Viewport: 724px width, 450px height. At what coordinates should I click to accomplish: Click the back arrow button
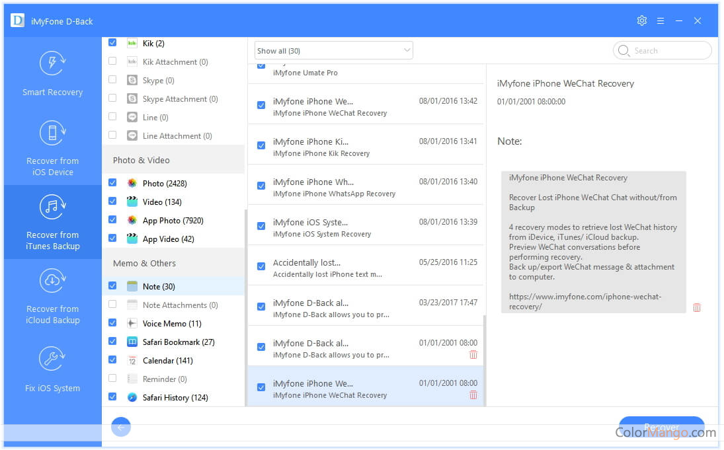tap(121, 427)
